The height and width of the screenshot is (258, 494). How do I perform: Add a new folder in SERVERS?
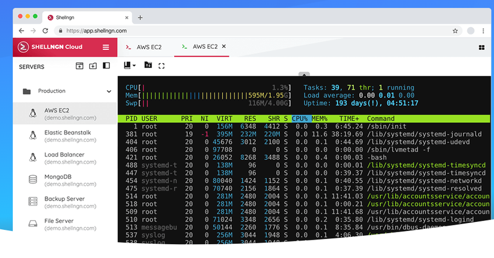coord(93,66)
